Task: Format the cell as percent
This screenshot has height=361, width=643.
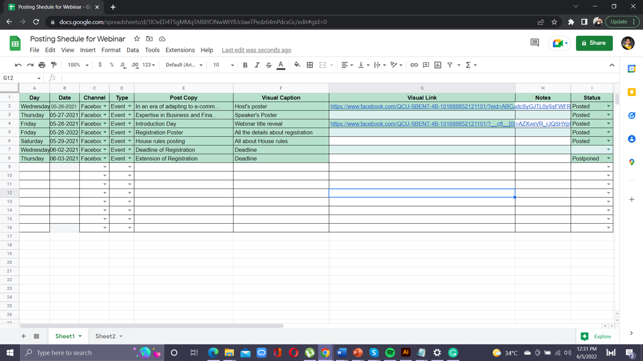Action: coord(112,65)
